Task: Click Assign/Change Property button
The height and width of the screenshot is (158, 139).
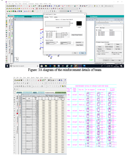Action: (77, 35)
